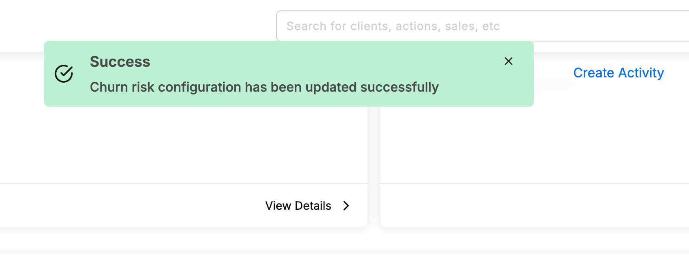Click the placeholder text "sales, etc" in search

click(472, 26)
